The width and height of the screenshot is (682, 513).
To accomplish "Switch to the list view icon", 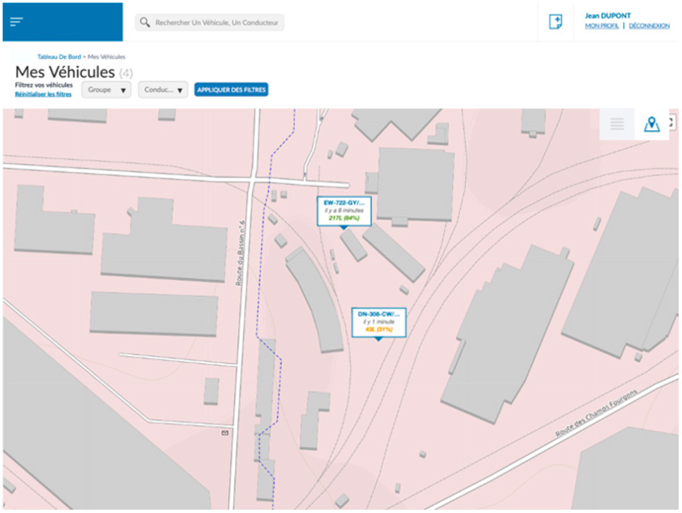I will [x=617, y=124].
